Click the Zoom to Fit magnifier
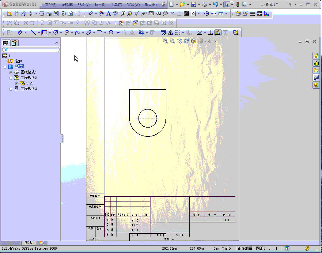This screenshot has height=253, width=322. pyautogui.click(x=165, y=41)
